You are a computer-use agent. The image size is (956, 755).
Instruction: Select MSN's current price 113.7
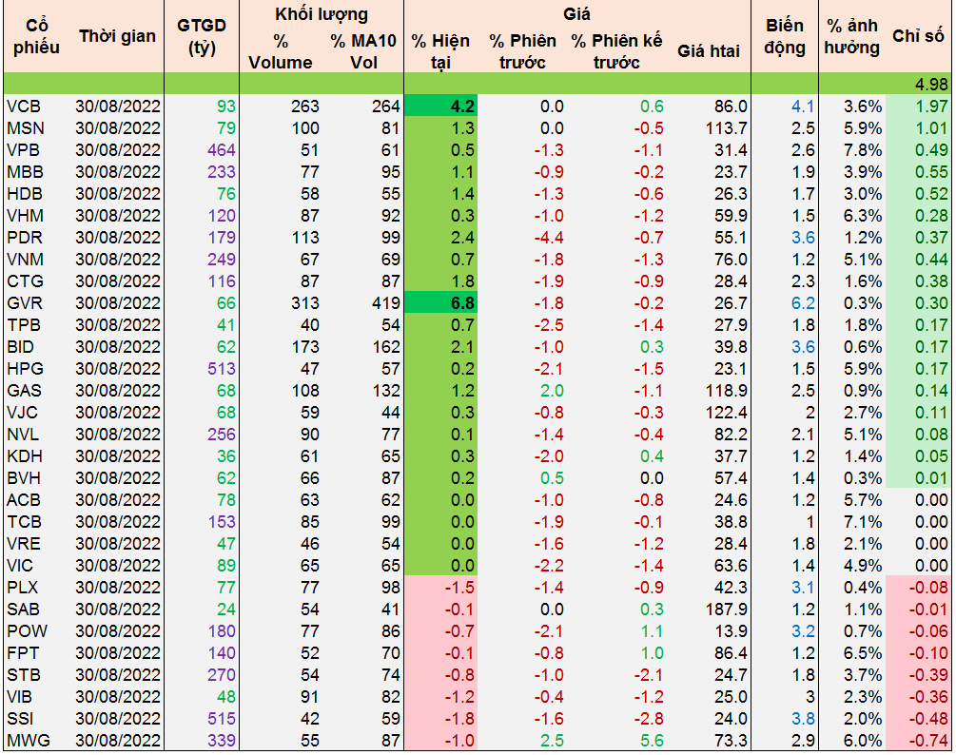pos(726,128)
